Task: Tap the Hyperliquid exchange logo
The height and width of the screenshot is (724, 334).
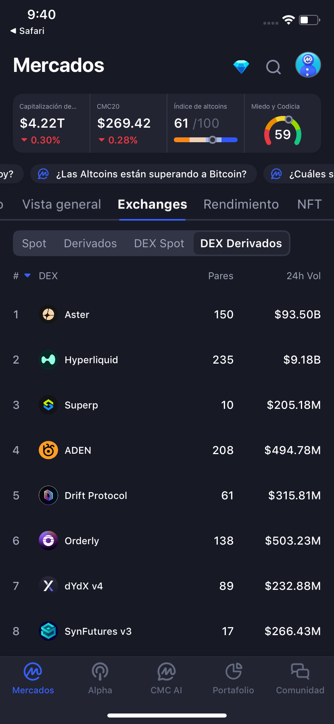Action: (48, 360)
